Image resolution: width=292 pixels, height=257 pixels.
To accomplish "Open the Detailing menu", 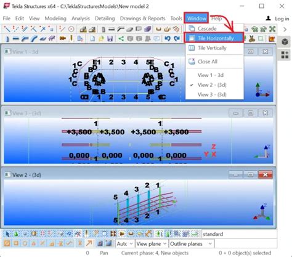I will [x=105, y=18].
